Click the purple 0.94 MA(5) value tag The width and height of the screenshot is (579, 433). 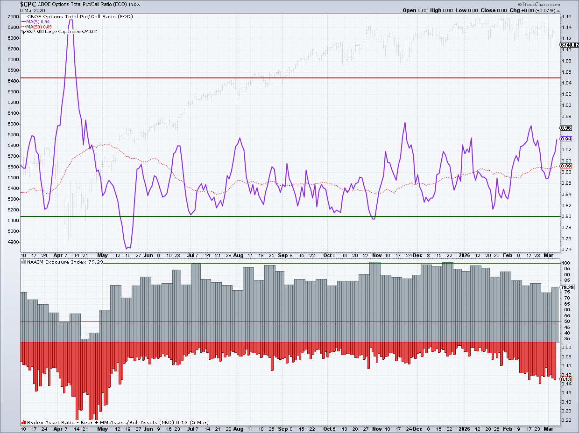[x=566, y=139]
